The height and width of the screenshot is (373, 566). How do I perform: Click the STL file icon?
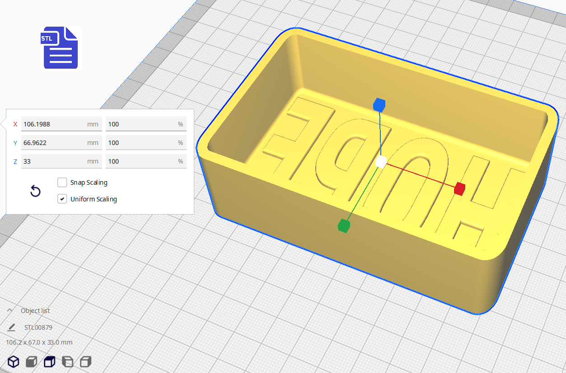tap(61, 48)
